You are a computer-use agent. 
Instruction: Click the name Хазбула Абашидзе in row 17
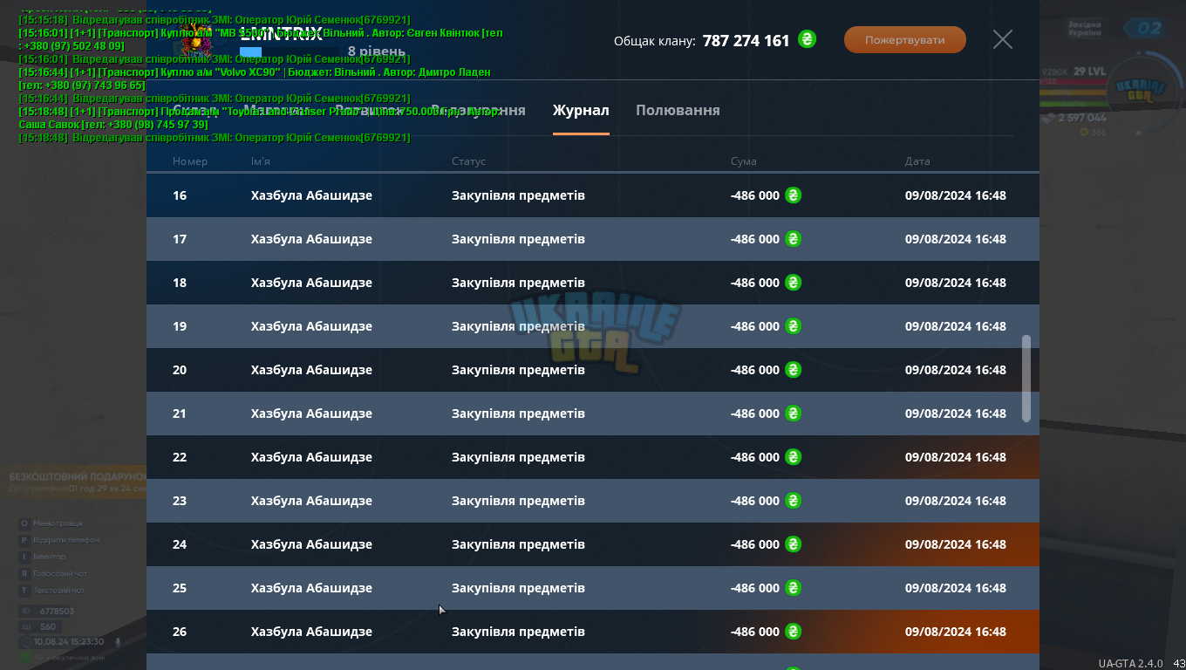pyautogui.click(x=311, y=239)
